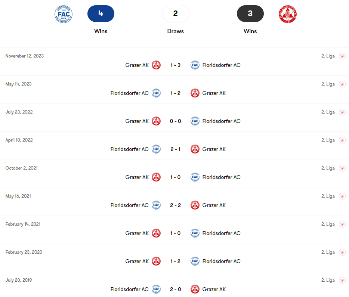Open the 2 - 2 score from May 16, 2021
Screen dimensions: 349x297
(x=175, y=205)
